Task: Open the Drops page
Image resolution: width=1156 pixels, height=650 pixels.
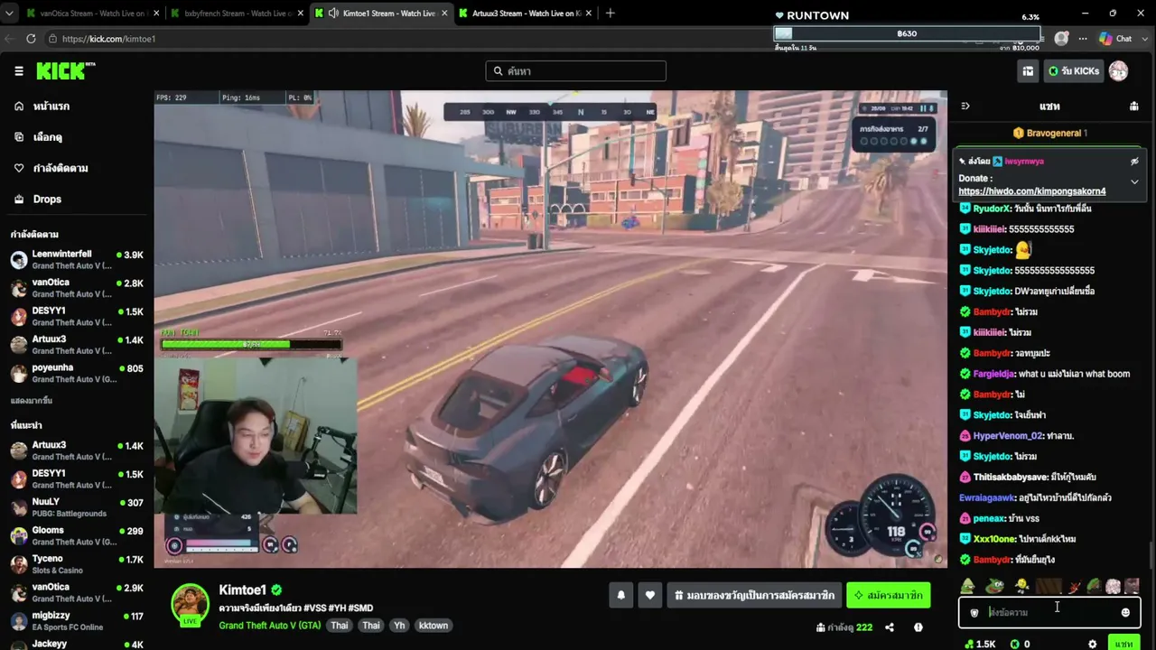Action: [47, 199]
